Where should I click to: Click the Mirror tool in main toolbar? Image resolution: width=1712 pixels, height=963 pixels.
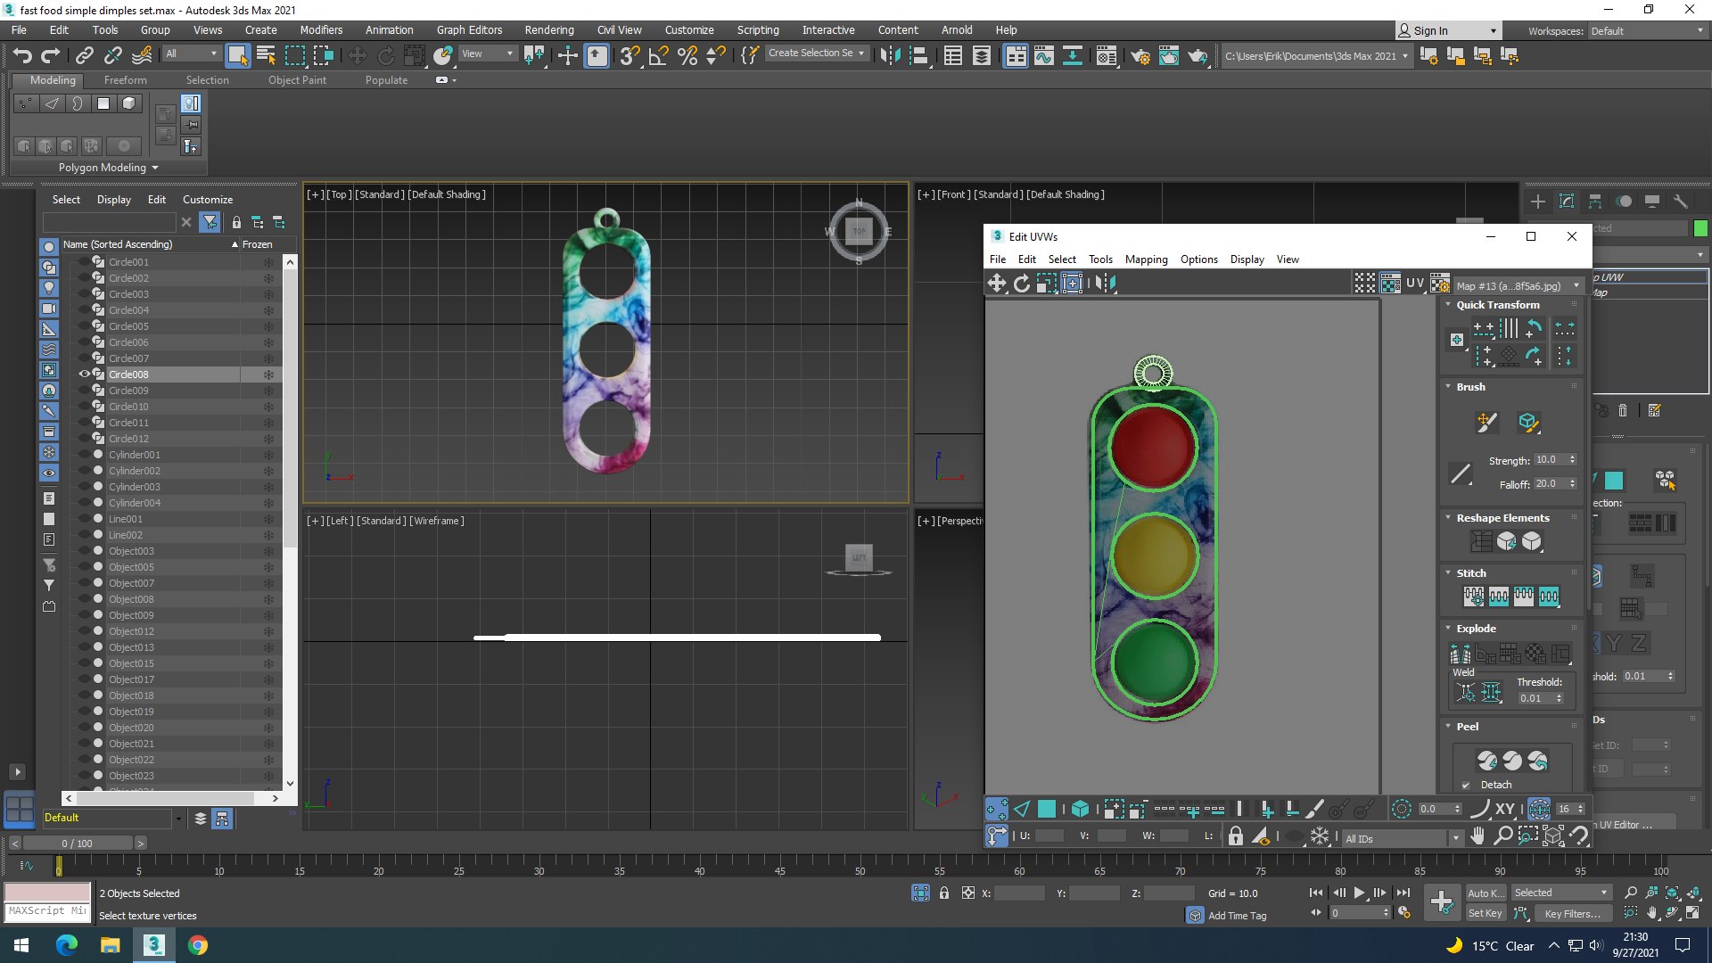click(x=890, y=55)
